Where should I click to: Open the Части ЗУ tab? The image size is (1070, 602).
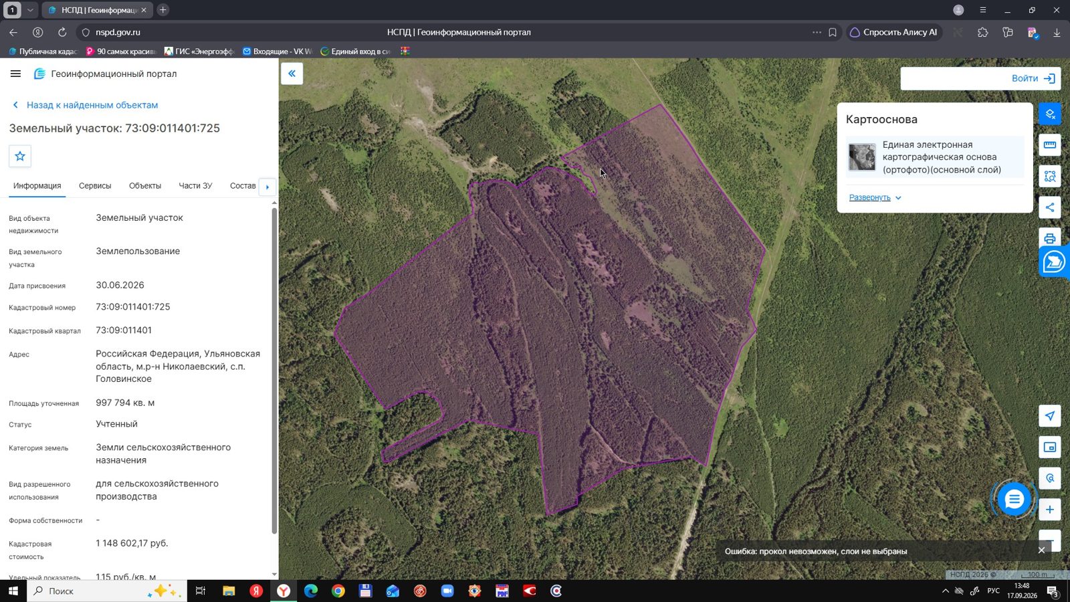[195, 186]
